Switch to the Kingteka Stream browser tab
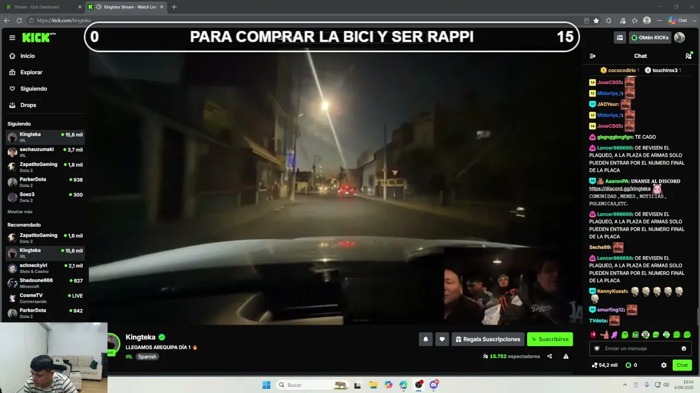700x393 pixels. [x=126, y=7]
